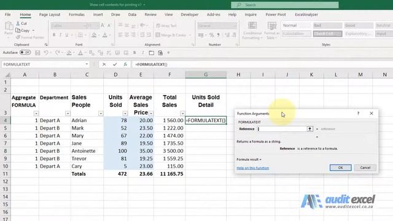The width and height of the screenshot is (393, 221).
Task: Open the font name combo box
Action: pos(68,26)
